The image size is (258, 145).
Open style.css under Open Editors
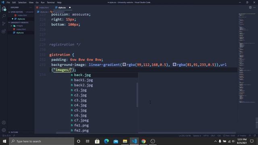pyautogui.click(x=21, y=19)
